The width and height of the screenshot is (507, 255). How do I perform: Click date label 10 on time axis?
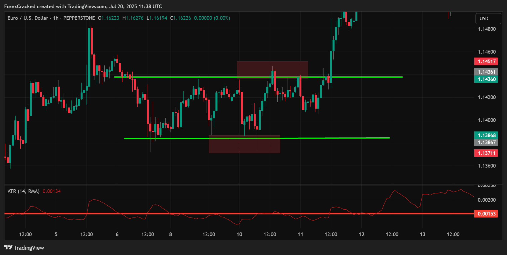[239, 234]
